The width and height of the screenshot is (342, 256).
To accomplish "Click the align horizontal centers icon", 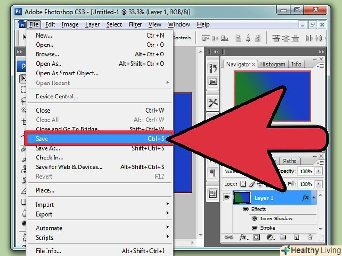I will pyautogui.click(x=248, y=38).
